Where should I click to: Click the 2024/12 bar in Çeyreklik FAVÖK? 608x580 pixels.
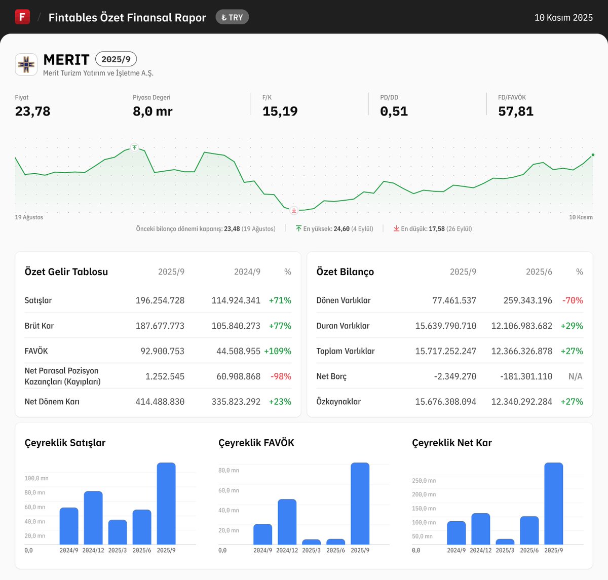tap(287, 522)
